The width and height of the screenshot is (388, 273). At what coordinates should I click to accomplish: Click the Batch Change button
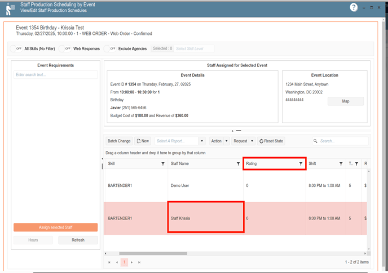point(119,141)
